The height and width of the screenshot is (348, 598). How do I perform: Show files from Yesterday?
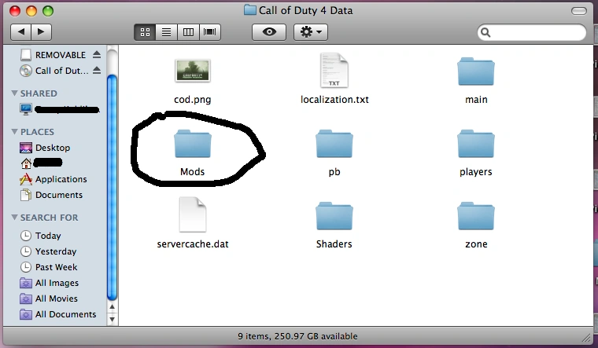click(x=49, y=251)
